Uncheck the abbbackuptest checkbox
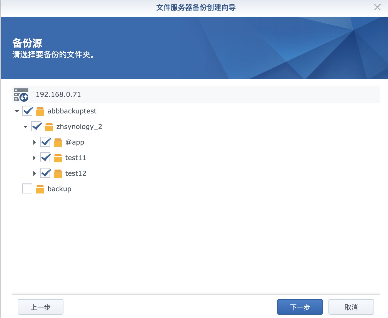This screenshot has height=318, width=388. [x=27, y=111]
